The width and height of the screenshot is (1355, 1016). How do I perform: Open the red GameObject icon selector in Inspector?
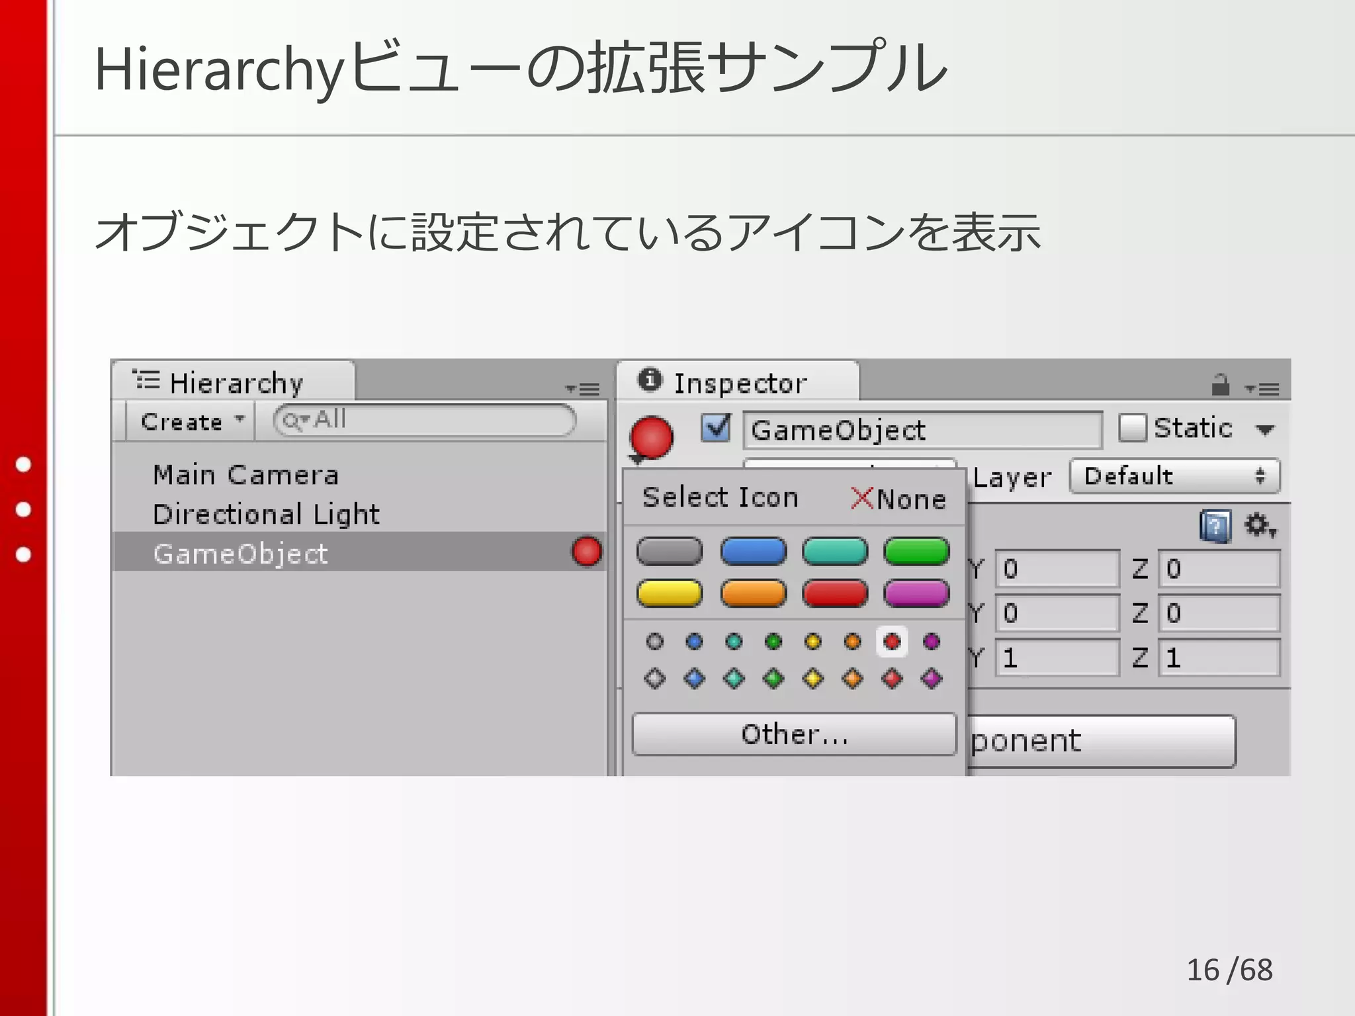[651, 439]
